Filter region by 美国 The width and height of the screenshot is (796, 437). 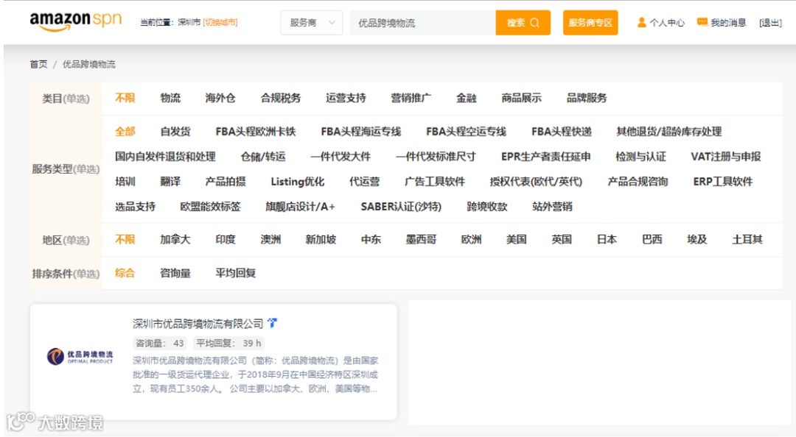[516, 239]
